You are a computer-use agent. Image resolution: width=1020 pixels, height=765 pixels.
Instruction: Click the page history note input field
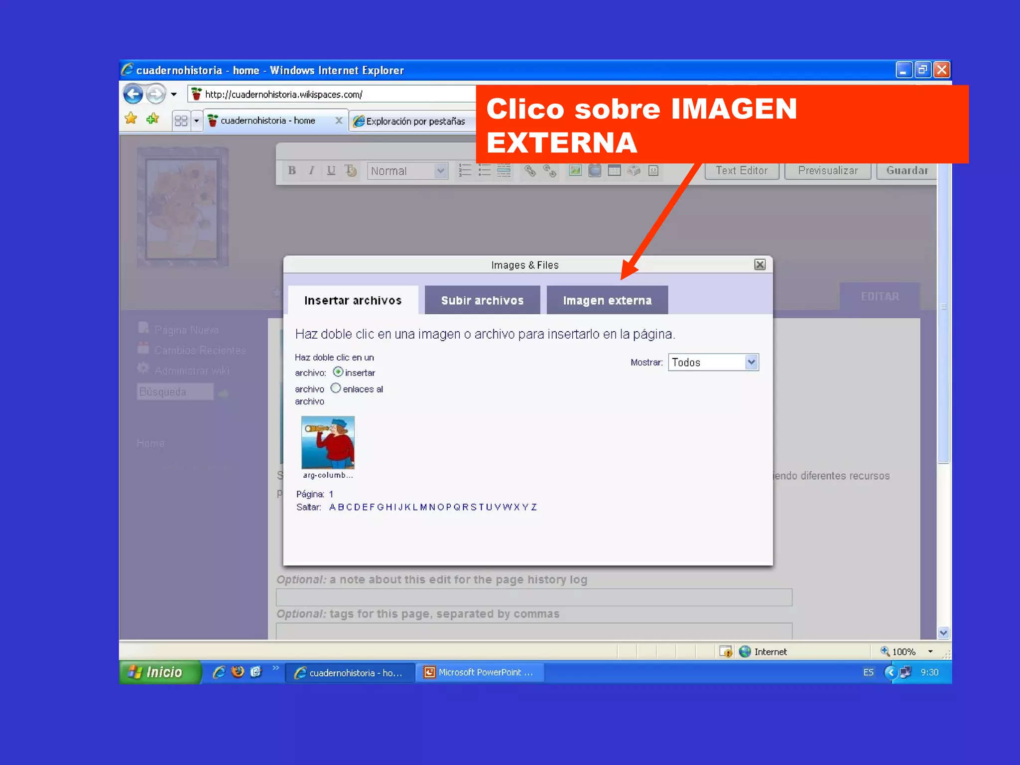534,597
